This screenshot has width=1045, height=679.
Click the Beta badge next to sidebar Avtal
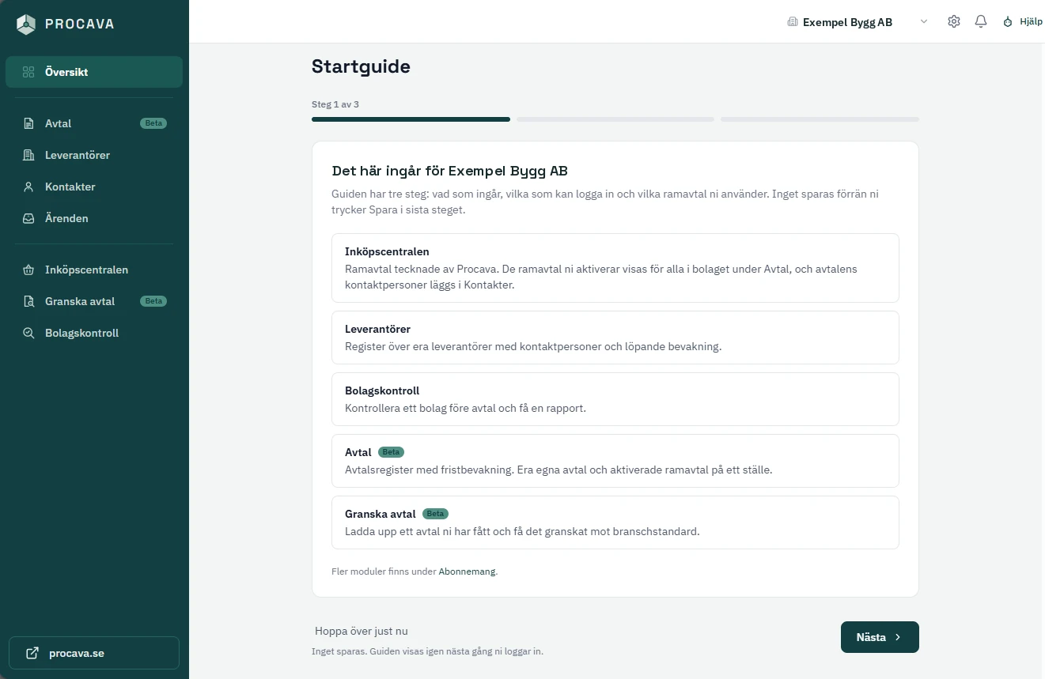point(153,123)
